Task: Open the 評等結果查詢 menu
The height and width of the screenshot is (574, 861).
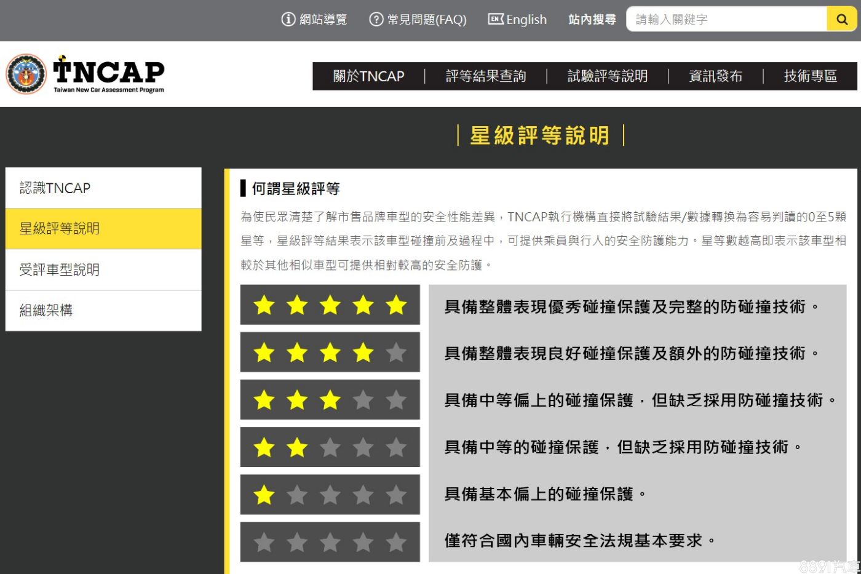Action: 485,76
